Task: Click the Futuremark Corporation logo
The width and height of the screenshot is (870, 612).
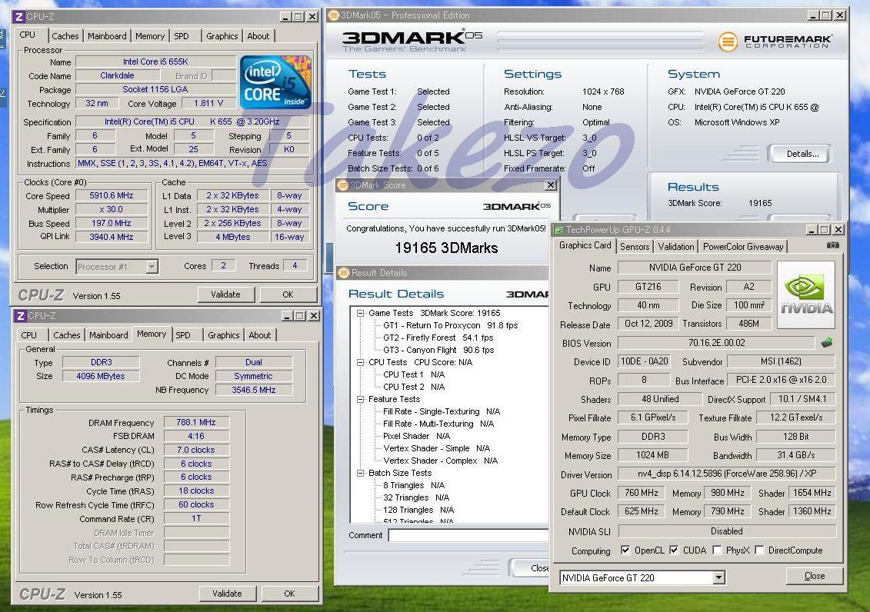Action: tap(775, 41)
